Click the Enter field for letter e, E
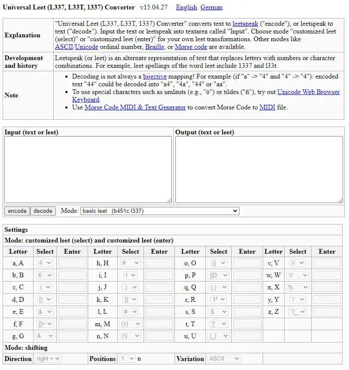This screenshot has width=349, height=370. pos(72,312)
